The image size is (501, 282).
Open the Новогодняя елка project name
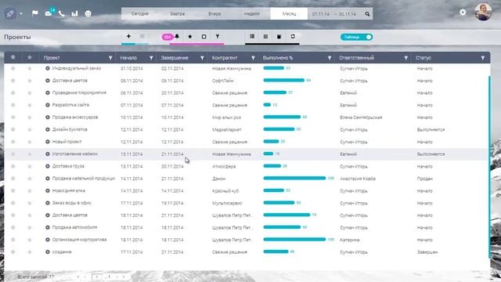tap(69, 190)
